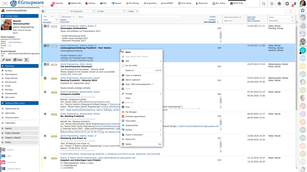Open the Status column filter dropdown

50,20
